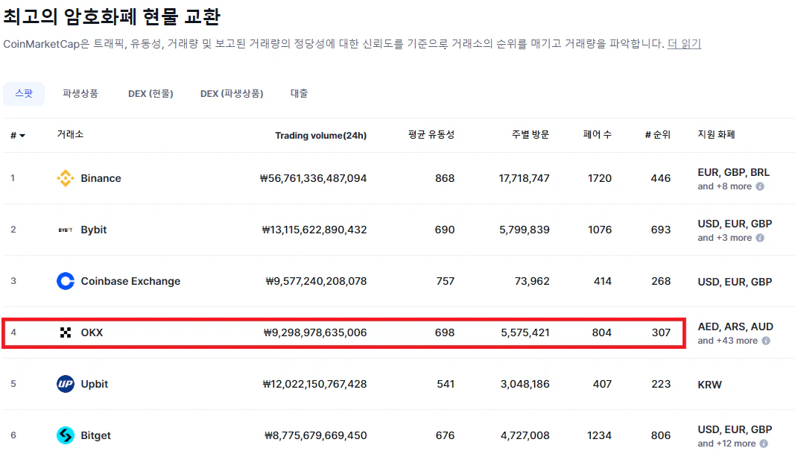Sort by # 순위 column header
Screen dimensions: 795x454
(x=658, y=134)
